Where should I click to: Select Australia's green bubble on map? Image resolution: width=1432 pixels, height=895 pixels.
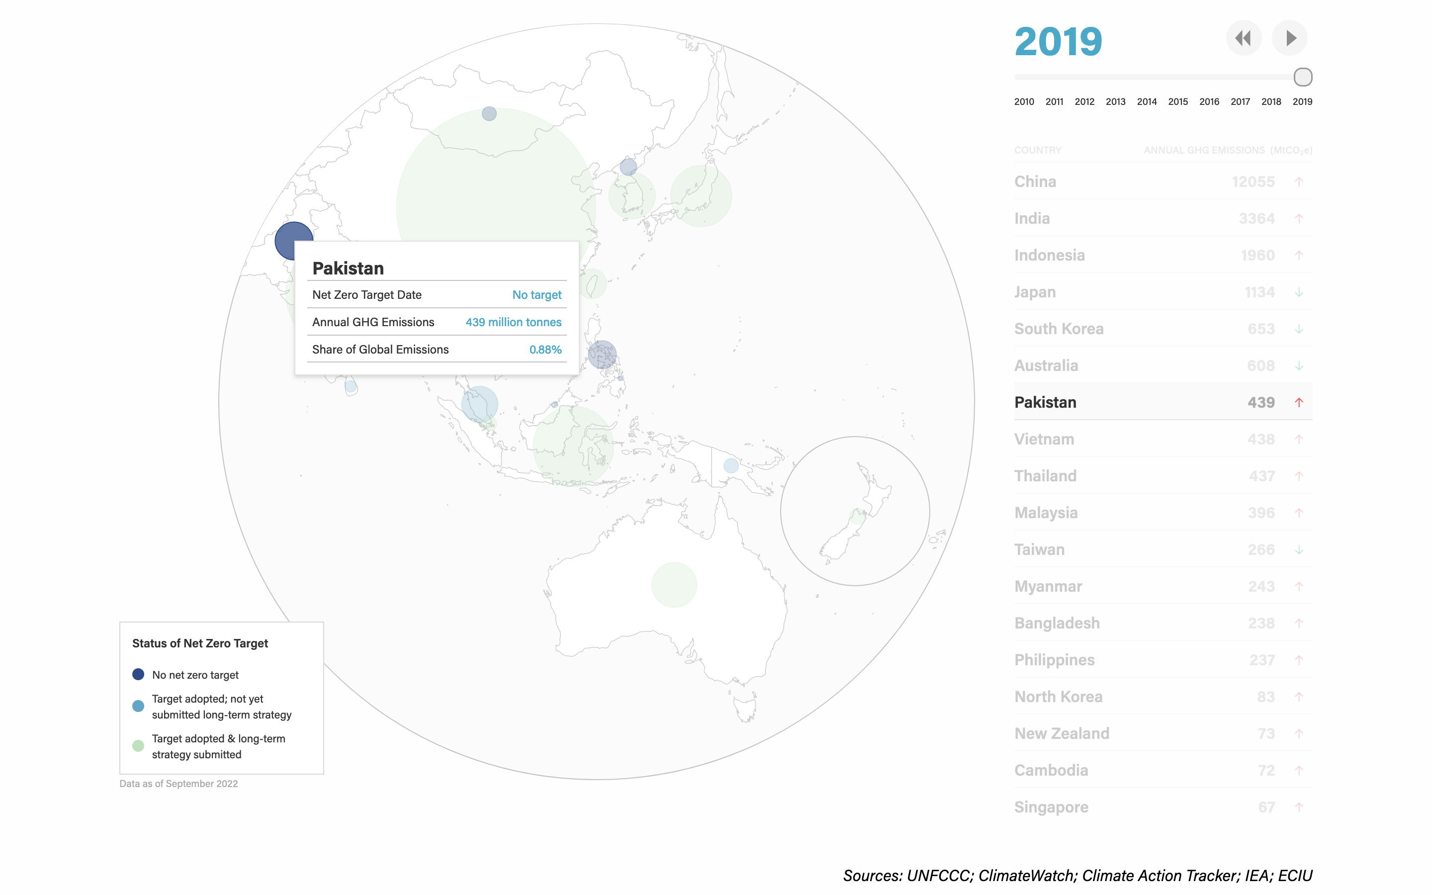coord(674,585)
